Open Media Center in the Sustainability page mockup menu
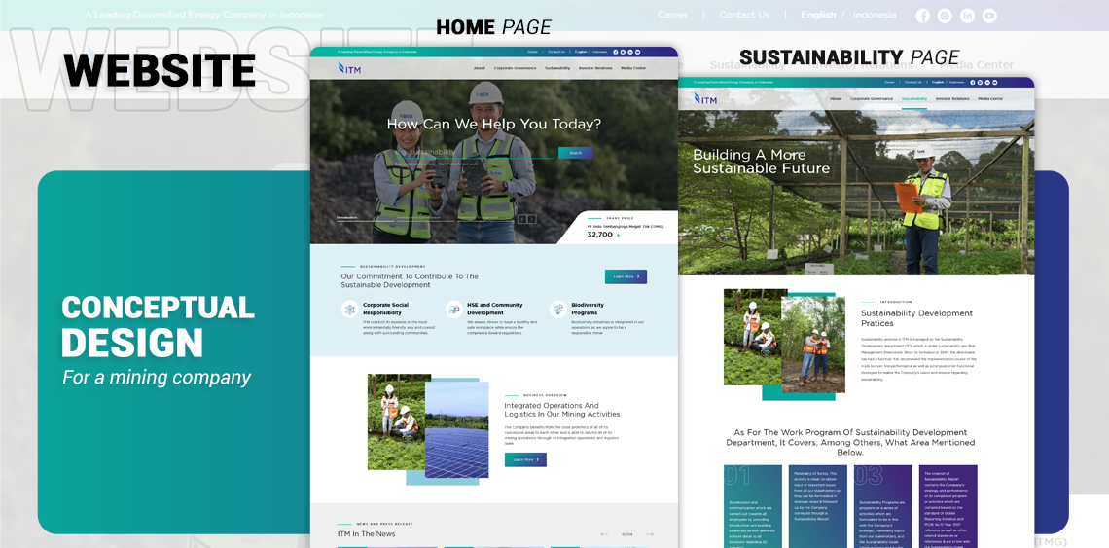This screenshot has width=1109, height=548. (990, 99)
